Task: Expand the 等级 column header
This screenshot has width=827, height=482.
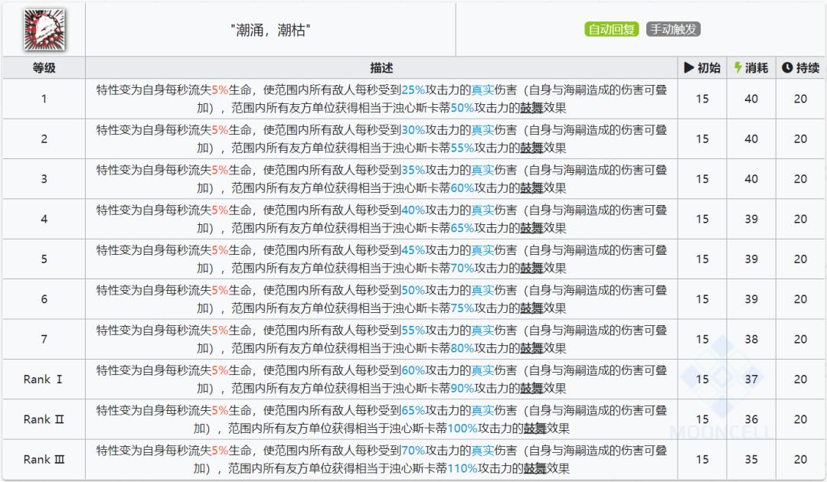Action: coord(43,67)
